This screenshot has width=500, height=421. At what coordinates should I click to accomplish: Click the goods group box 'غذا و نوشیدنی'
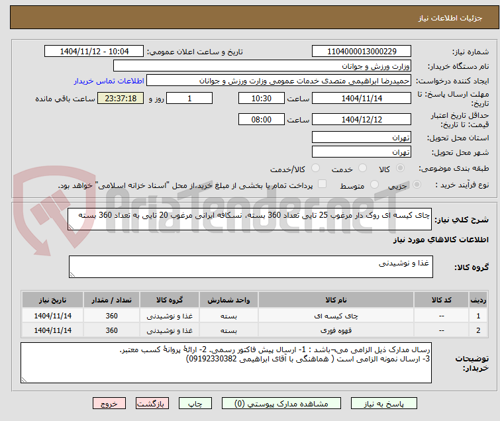[251, 267]
